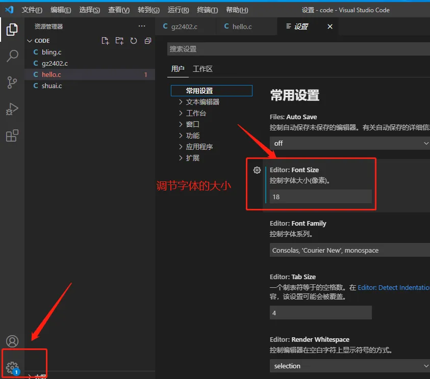Open the Files Auto Save dropdown
The height and width of the screenshot is (379, 430).
tap(349, 143)
